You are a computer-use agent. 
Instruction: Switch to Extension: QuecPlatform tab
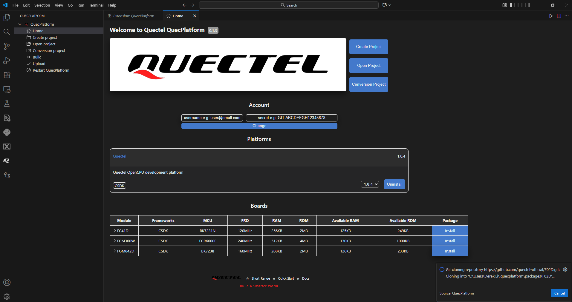133,16
